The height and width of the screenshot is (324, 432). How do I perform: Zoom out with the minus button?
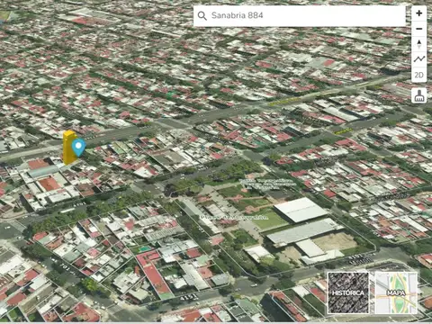419,29
